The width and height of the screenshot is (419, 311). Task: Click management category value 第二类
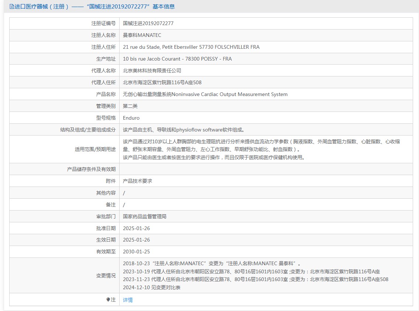[130, 106]
